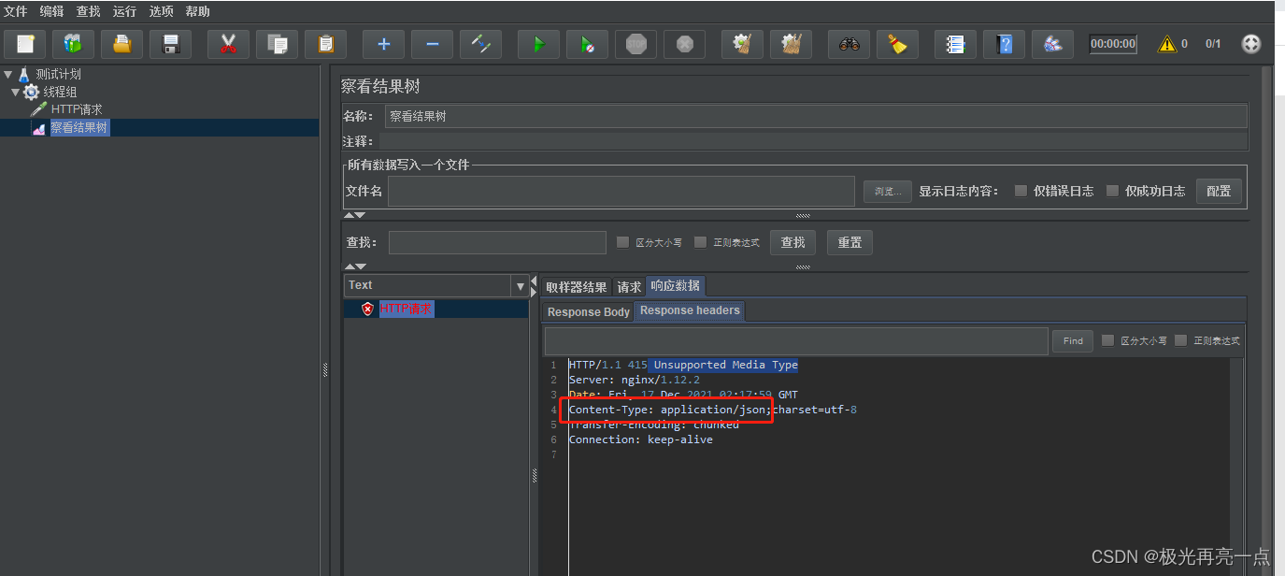Screen dimensions: 1285x576
Task: Enable the 仅成功日志 checkbox
Action: [x=1112, y=191]
